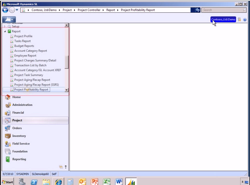Screen dimensions: 250x185
Task: Open Account Category/GL Account XREF
Action: coord(38,70)
